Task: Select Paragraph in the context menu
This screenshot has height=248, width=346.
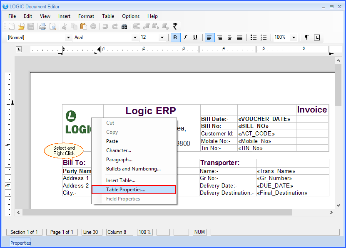Action: coord(134,160)
